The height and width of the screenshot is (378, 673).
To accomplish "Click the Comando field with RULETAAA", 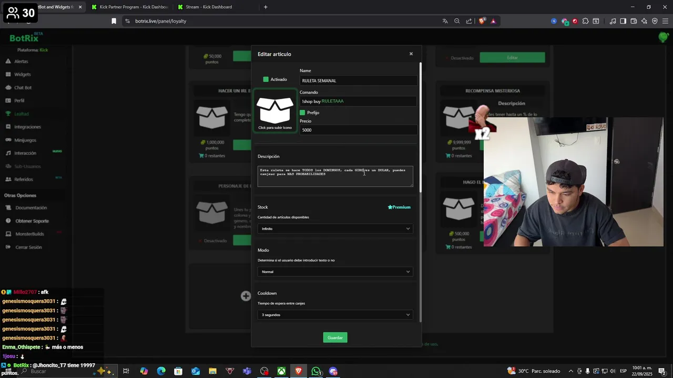I will [359, 101].
